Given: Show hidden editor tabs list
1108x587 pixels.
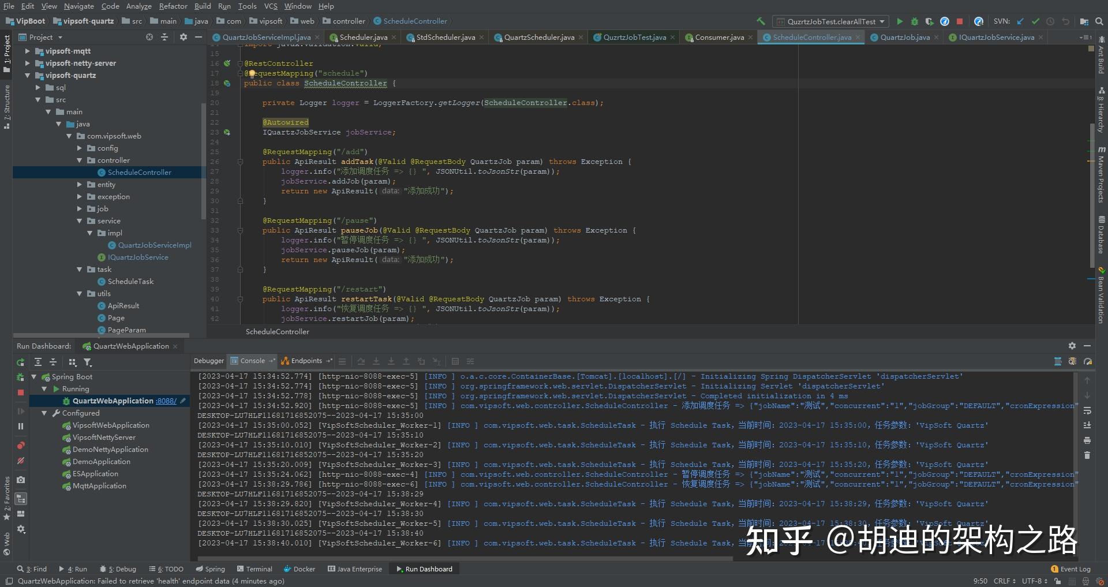Looking at the screenshot, I should click(1085, 38).
